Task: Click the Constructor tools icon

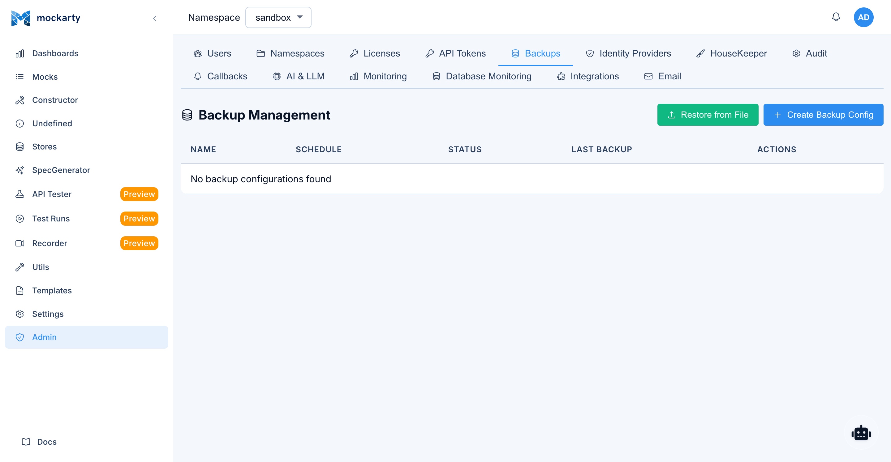Action: [x=20, y=100]
